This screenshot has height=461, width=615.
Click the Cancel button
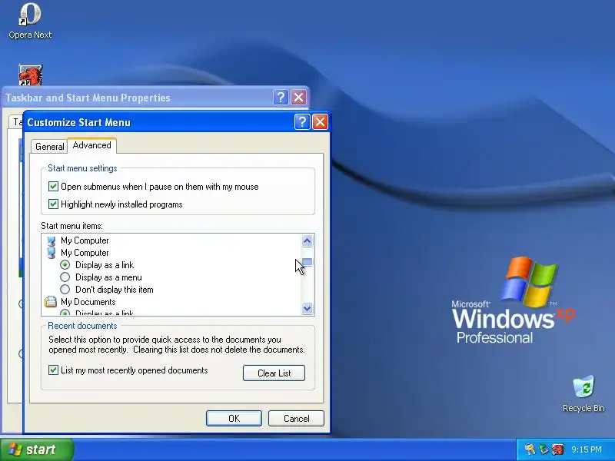click(296, 418)
